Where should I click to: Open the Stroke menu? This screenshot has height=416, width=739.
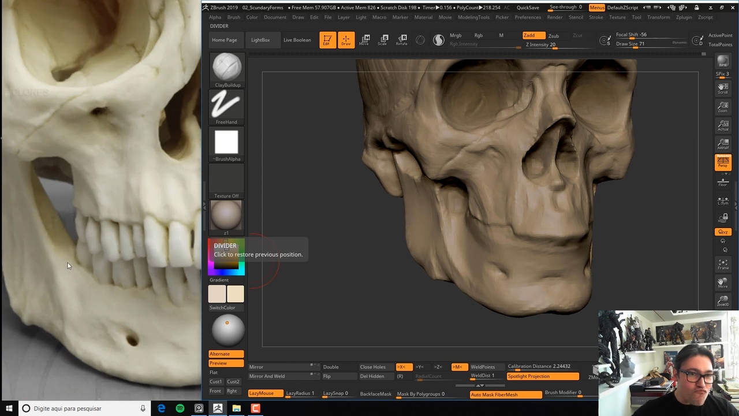(x=596, y=17)
